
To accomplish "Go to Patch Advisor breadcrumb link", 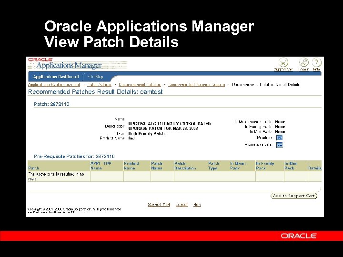I will 99,85.
